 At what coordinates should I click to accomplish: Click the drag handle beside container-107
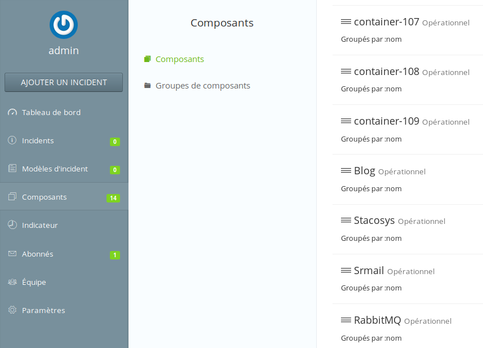346,22
